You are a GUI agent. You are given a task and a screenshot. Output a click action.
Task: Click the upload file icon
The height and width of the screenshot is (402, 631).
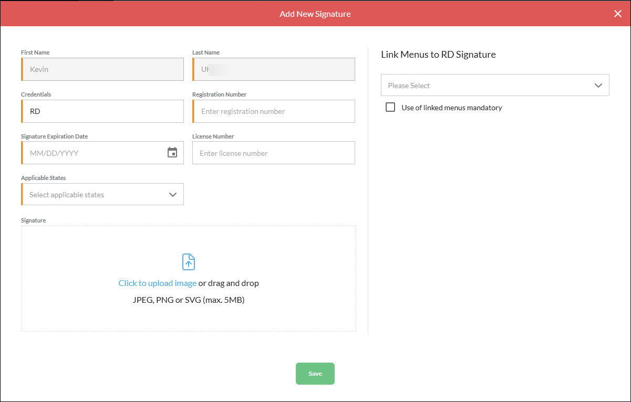[189, 262]
